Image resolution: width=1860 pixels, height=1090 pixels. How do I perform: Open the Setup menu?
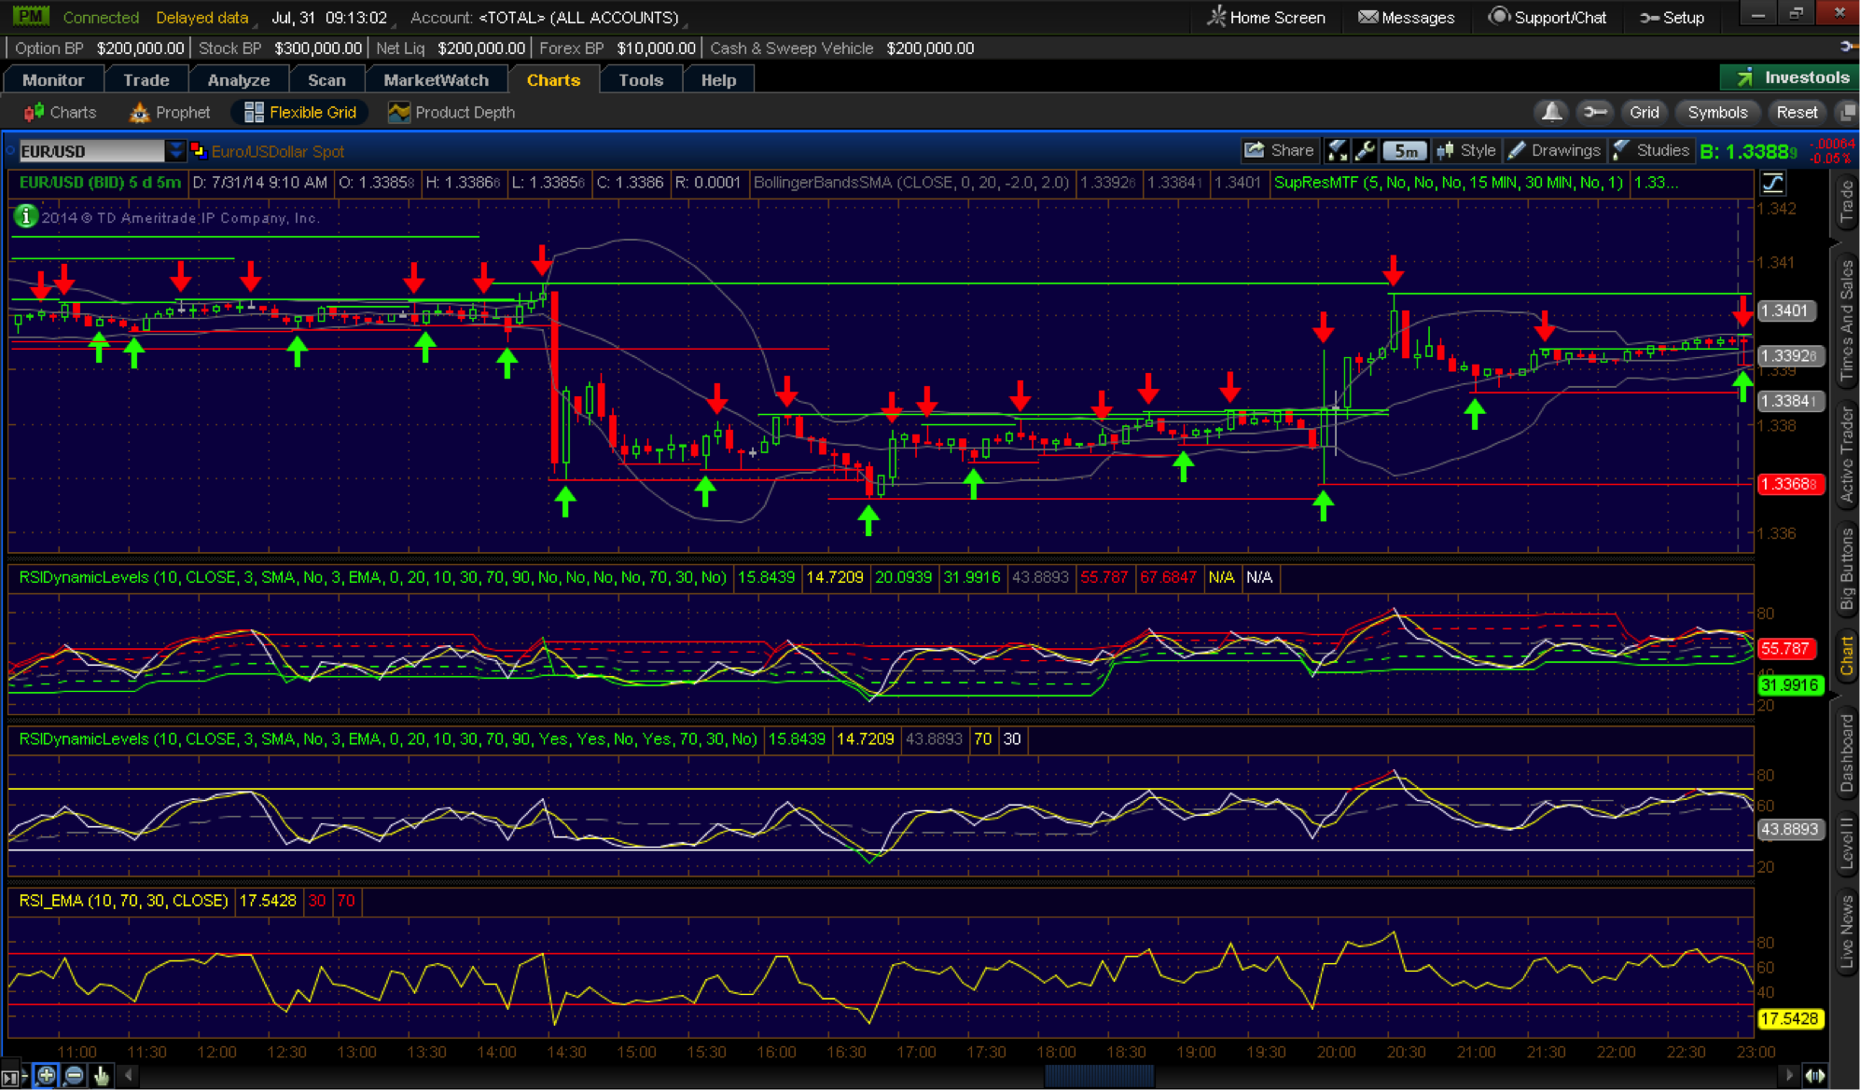tap(1673, 17)
